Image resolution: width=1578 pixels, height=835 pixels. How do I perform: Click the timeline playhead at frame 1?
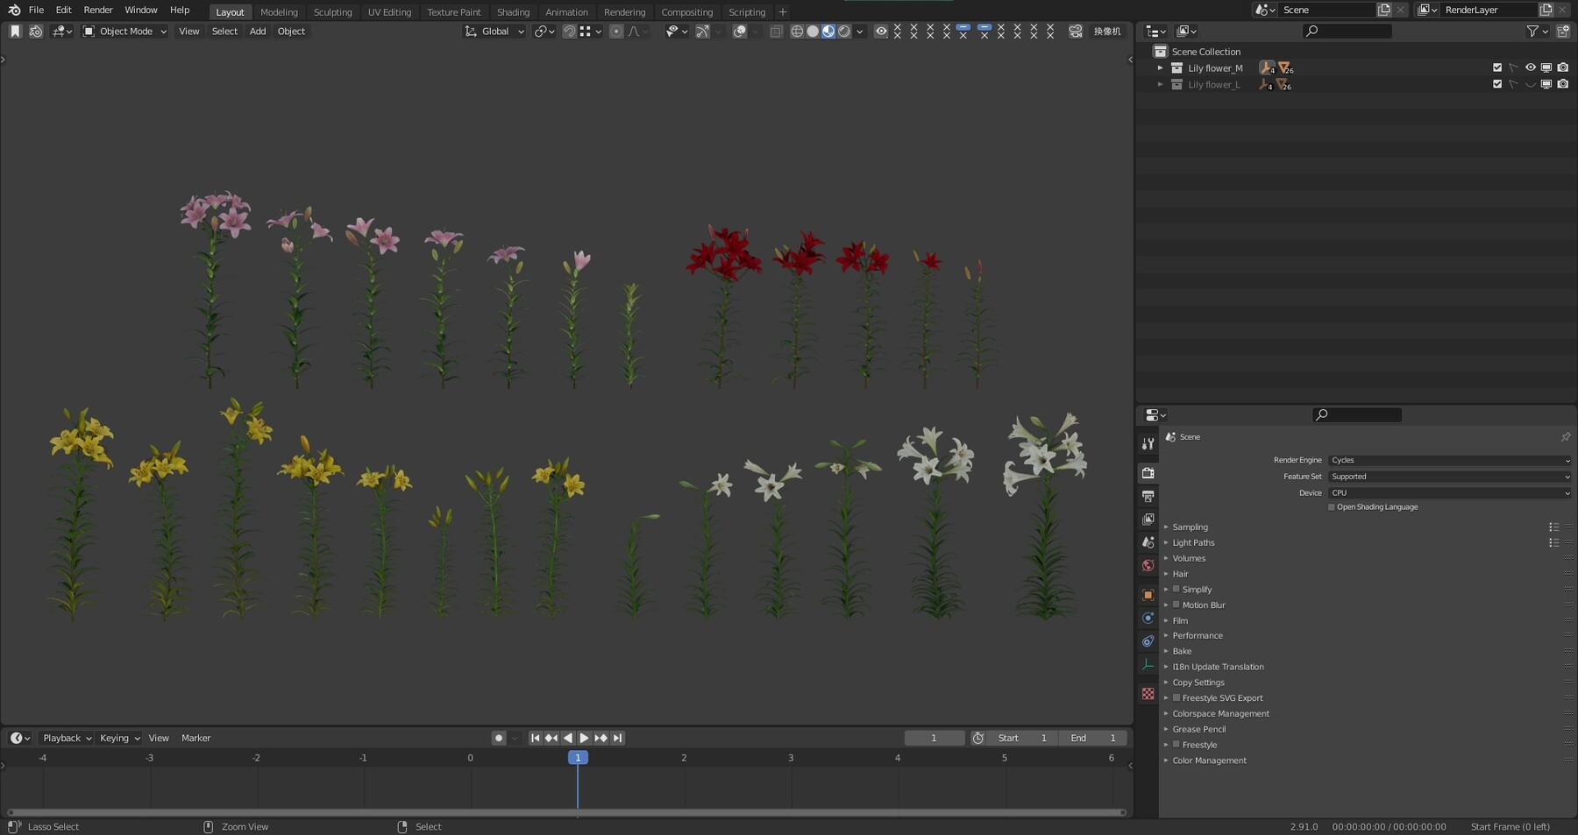[578, 757]
